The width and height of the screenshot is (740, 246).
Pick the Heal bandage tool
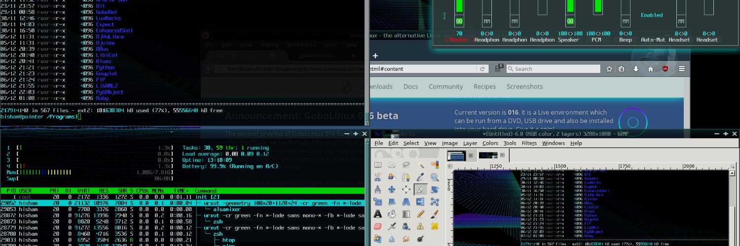pyautogui.click(x=435, y=226)
